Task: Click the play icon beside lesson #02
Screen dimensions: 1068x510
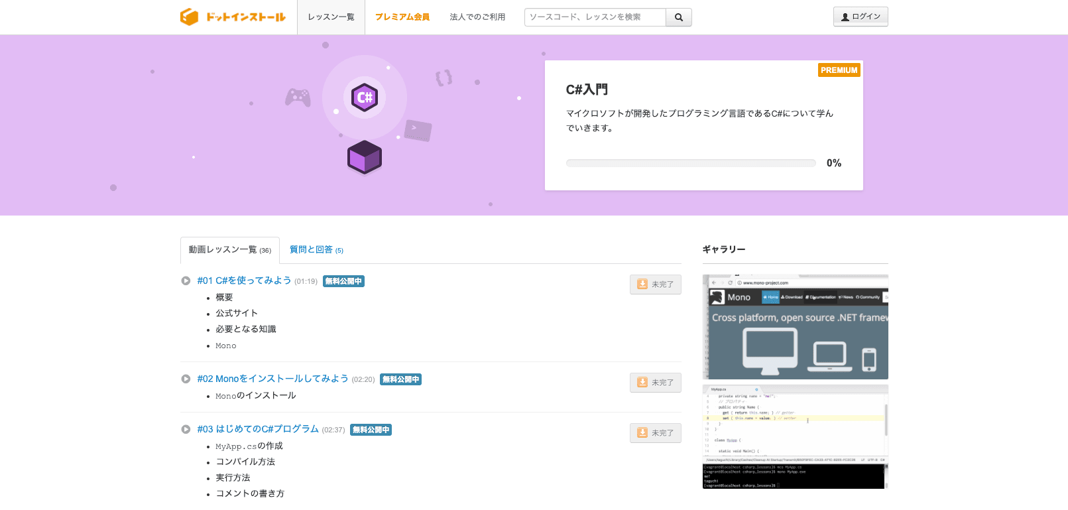Action: pos(186,379)
